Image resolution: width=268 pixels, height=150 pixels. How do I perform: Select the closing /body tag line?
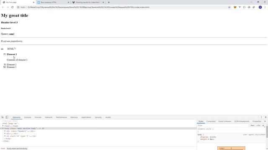pos(8,139)
